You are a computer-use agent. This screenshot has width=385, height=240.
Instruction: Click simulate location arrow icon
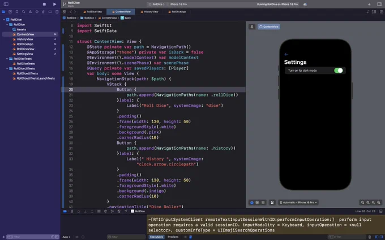point(126,211)
